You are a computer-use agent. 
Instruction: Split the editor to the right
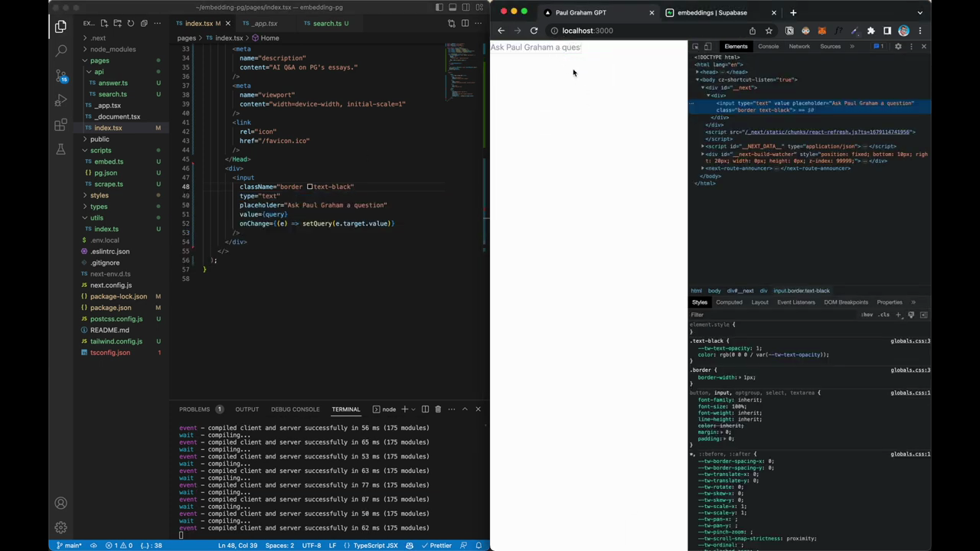point(465,24)
